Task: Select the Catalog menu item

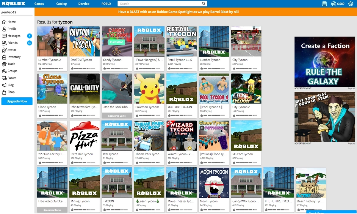Action: [x=62, y=4]
